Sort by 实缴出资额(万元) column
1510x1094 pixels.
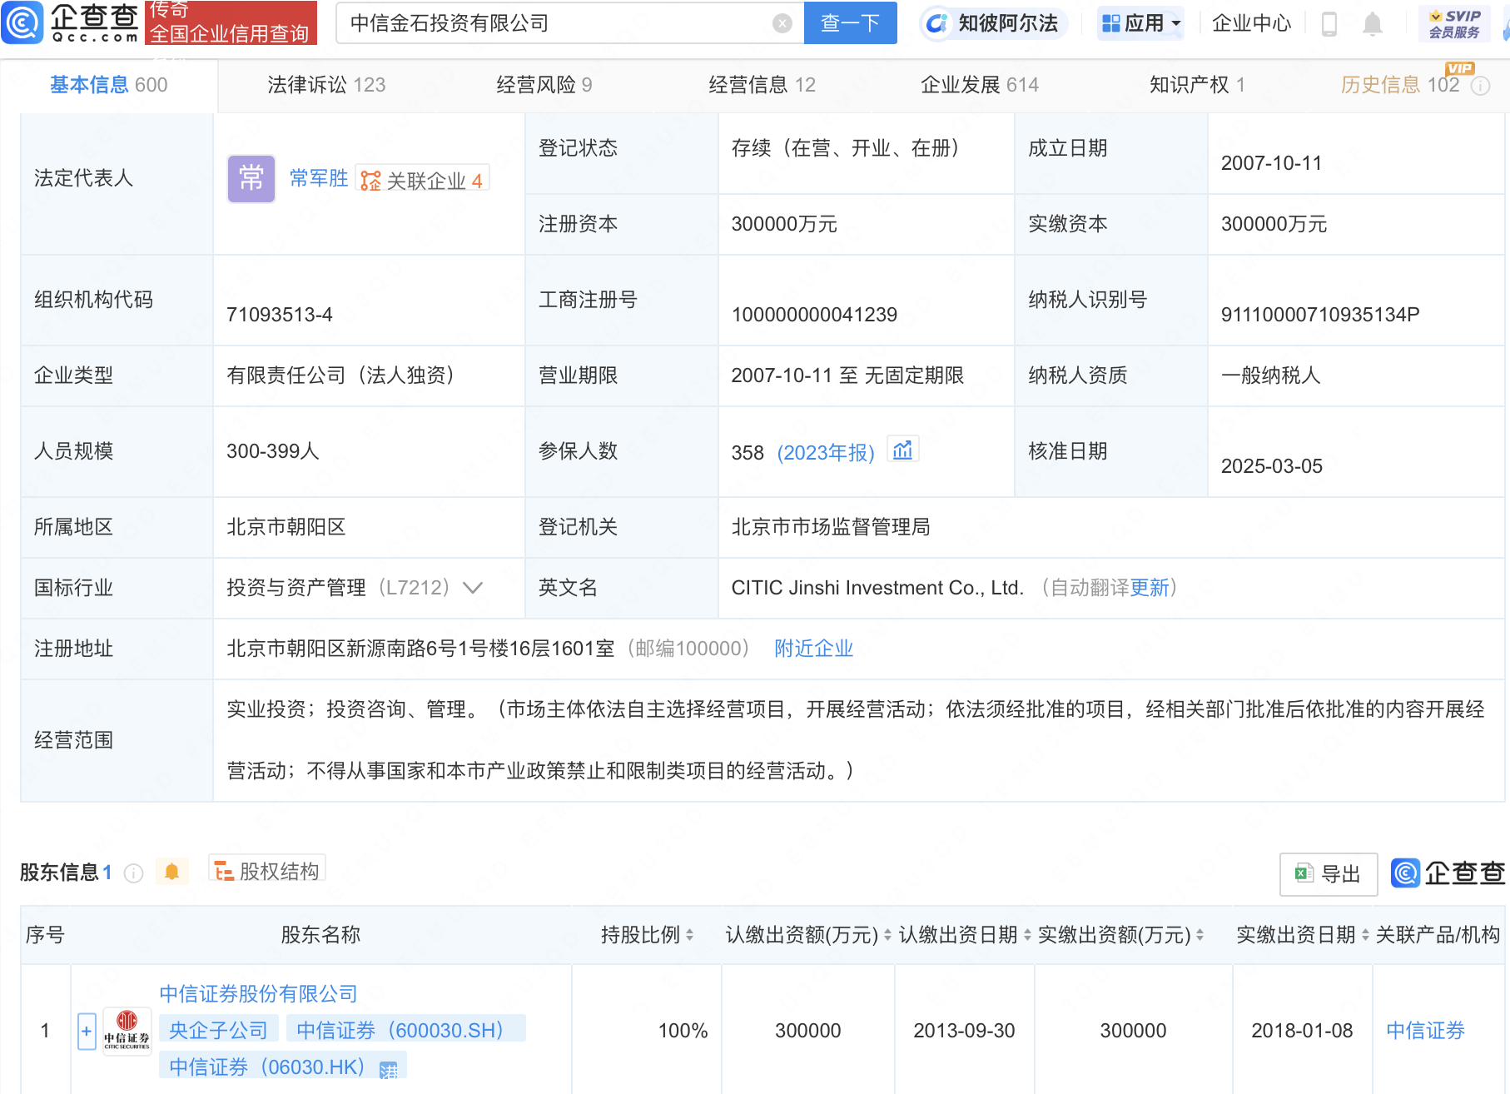point(1200,935)
